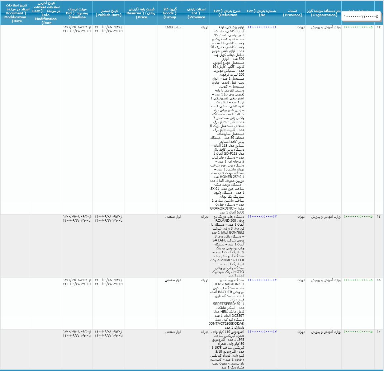The height and width of the screenshot is (371, 384).
Task: Click the Province (استان) column header
Action: point(292,13)
